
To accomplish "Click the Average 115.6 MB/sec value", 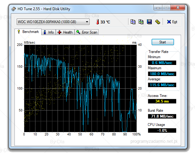I will coord(162,85).
